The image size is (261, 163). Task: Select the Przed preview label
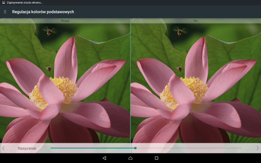point(65,21)
